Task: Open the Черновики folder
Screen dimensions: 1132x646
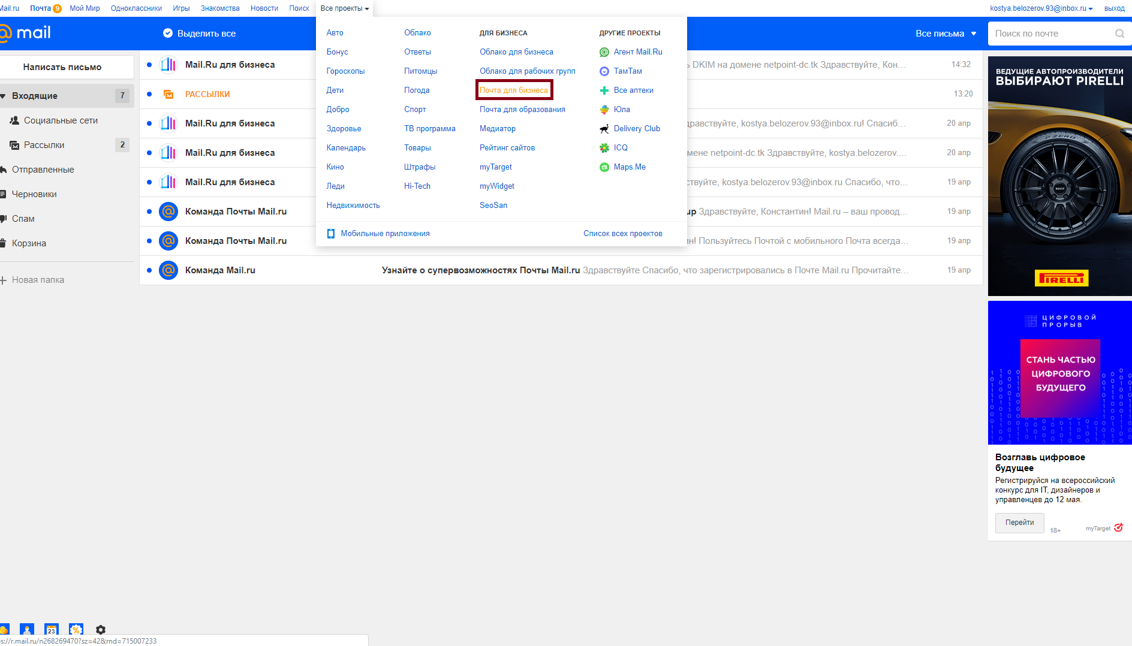Action: click(34, 194)
